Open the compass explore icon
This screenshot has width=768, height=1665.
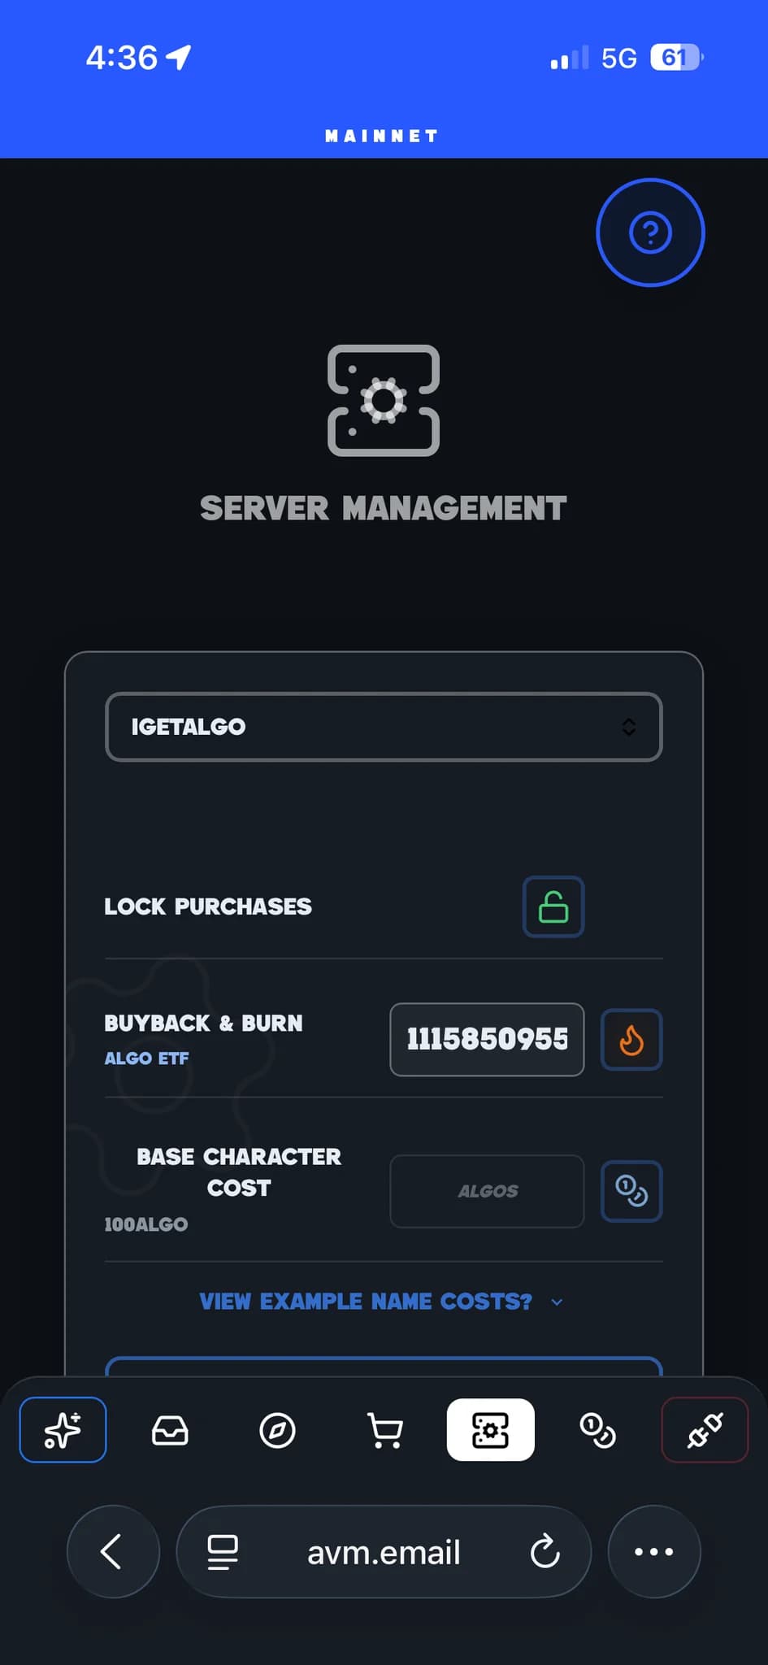click(277, 1430)
